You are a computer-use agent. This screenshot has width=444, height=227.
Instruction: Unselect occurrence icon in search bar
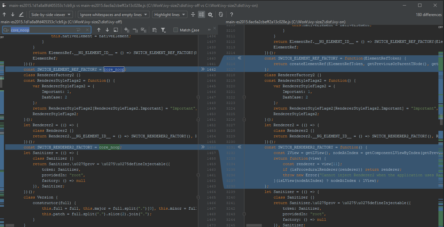coord(135,30)
